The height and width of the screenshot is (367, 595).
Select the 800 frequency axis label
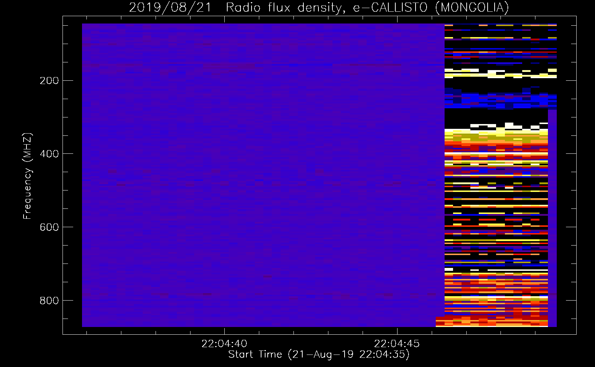[49, 301]
